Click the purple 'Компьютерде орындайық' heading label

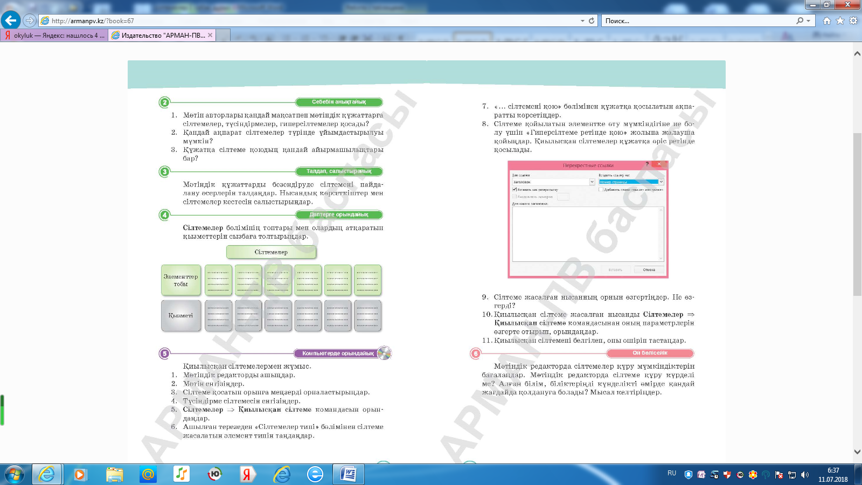pyautogui.click(x=338, y=354)
